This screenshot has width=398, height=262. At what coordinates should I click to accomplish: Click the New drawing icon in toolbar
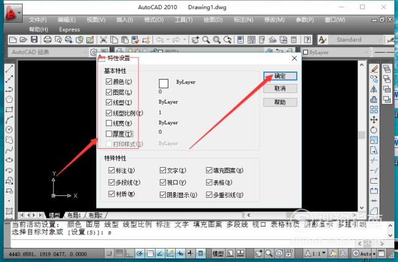[x=13, y=40]
